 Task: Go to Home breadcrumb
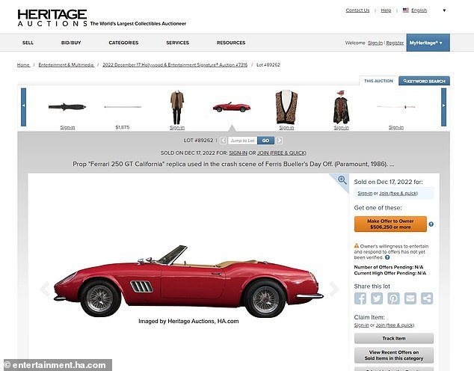(23, 65)
